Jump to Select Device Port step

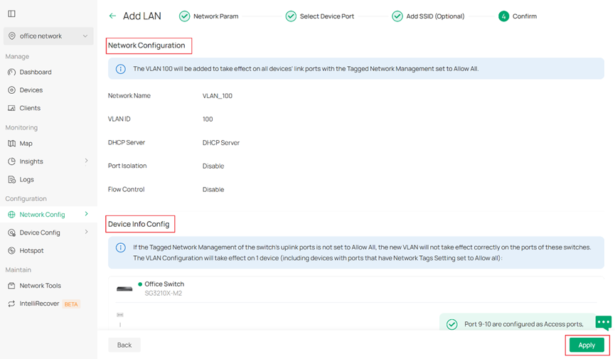click(327, 16)
